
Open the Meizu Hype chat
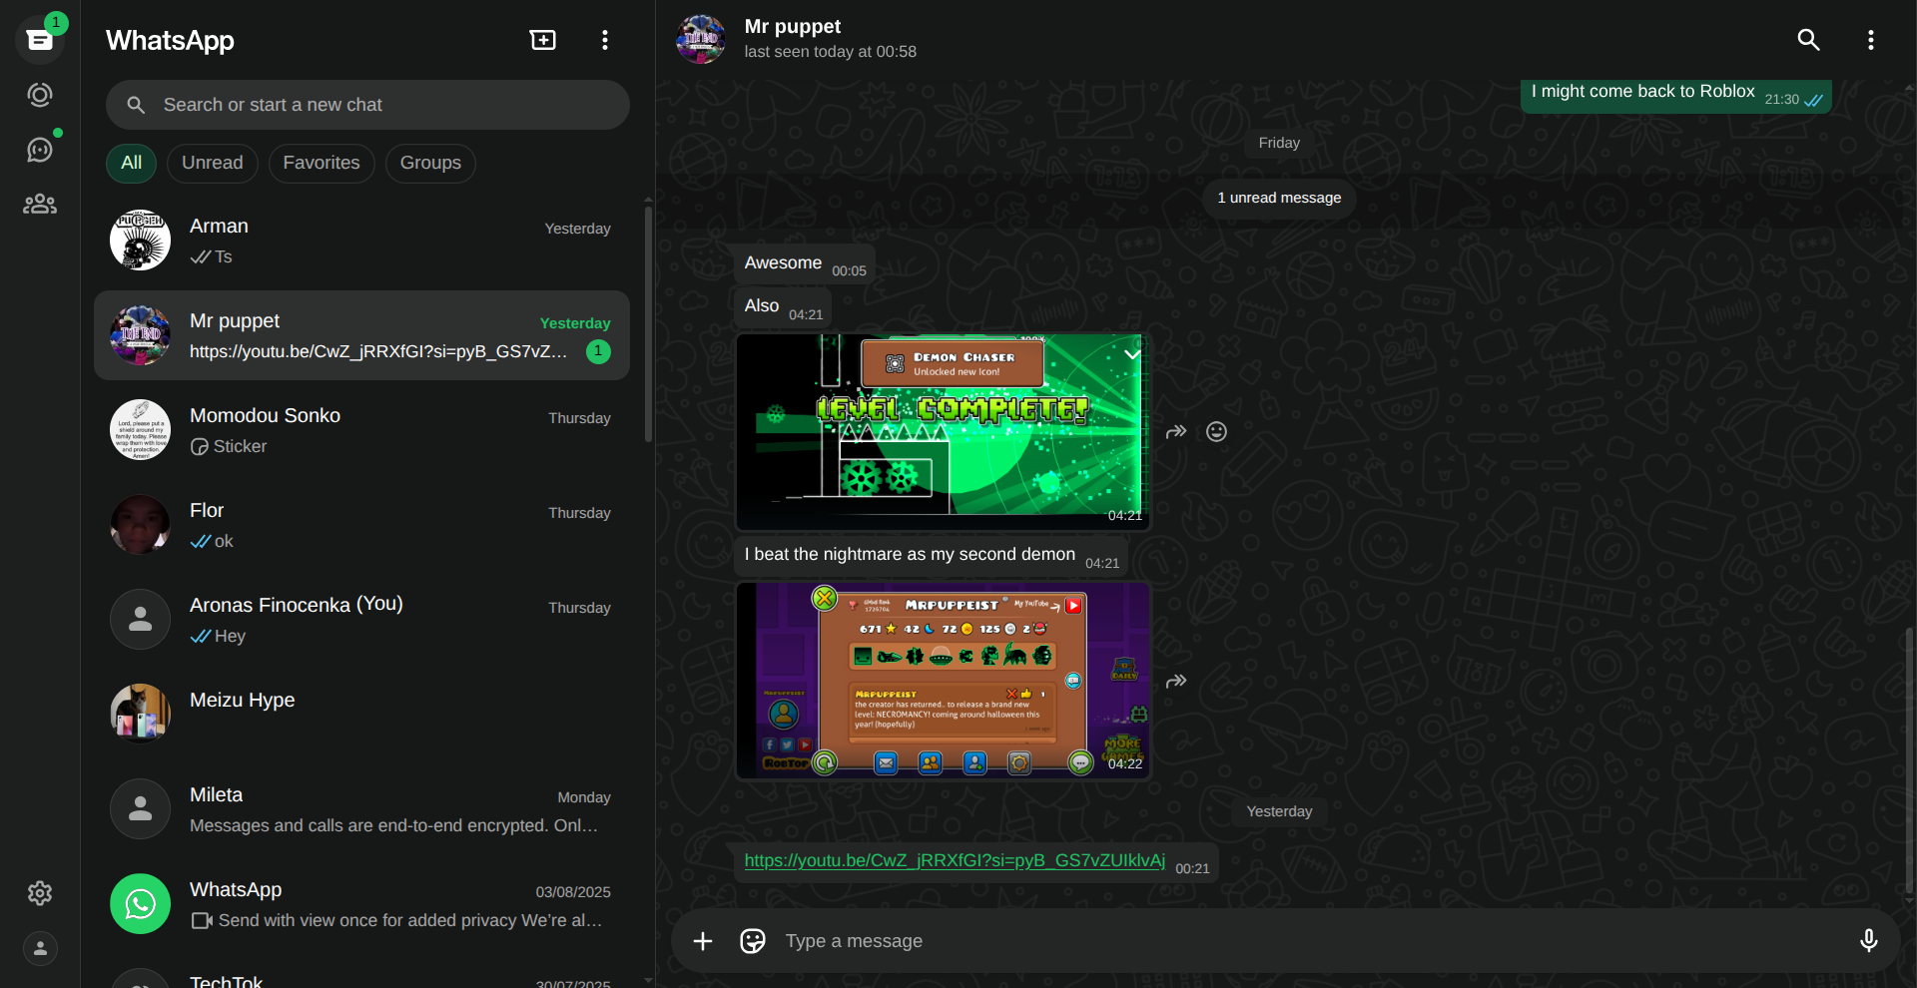[x=361, y=715]
